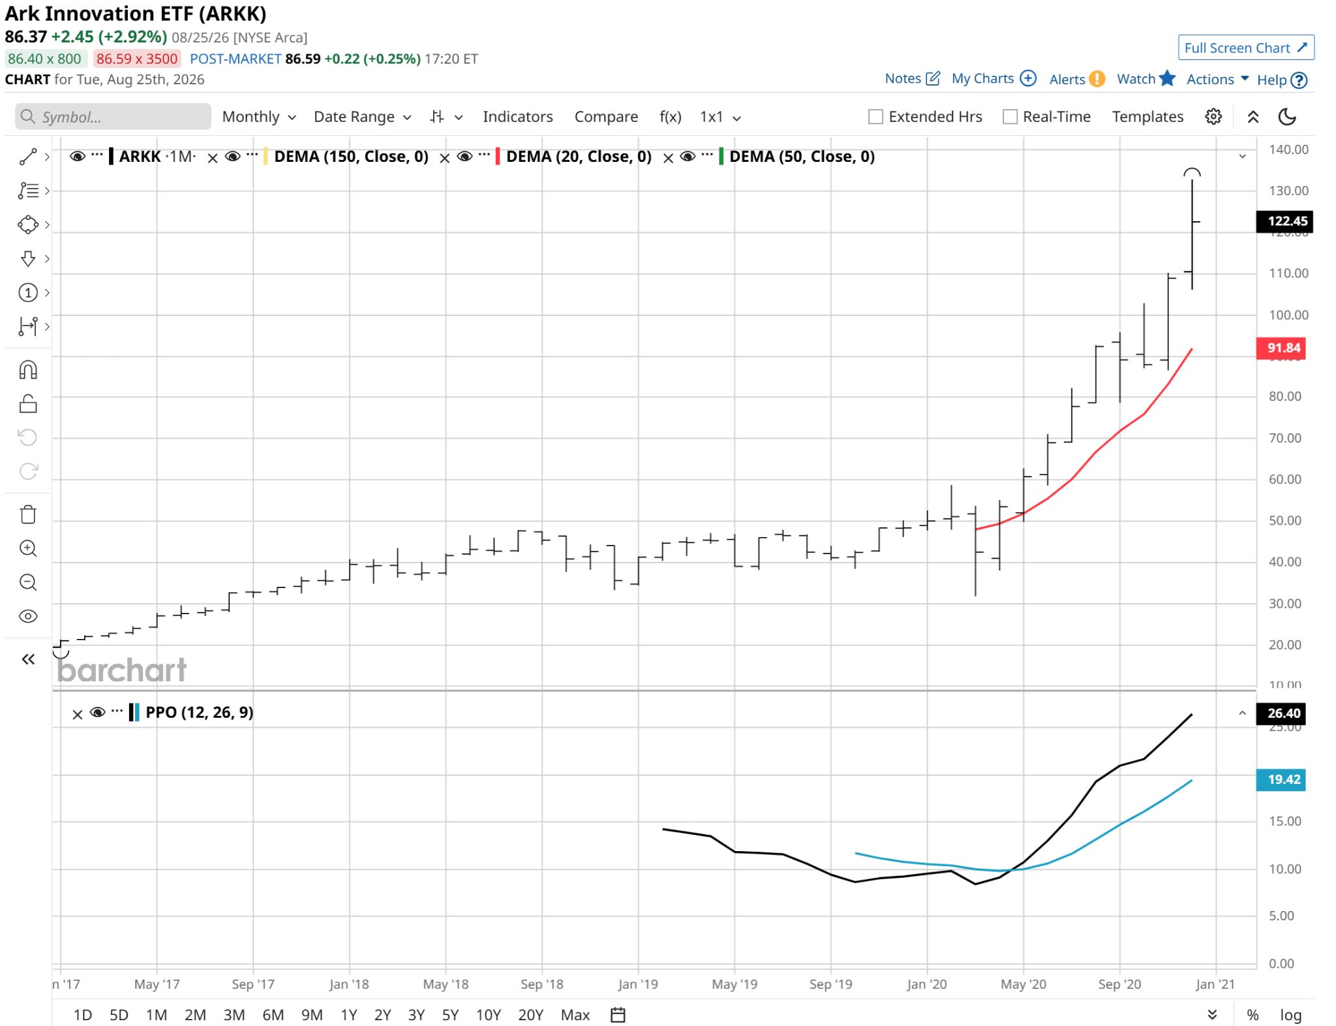Zoom in with the magnifier plus icon

(28, 548)
